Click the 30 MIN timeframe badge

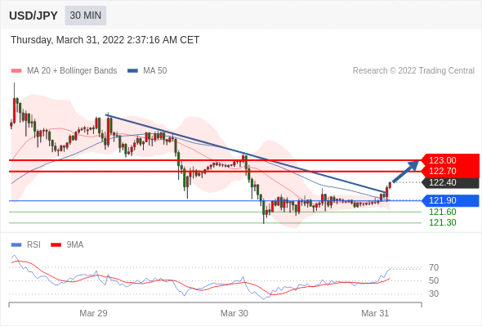(x=86, y=16)
